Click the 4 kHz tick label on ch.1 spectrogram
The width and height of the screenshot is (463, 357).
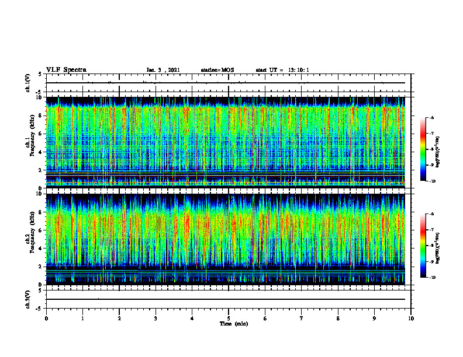tap(41, 152)
